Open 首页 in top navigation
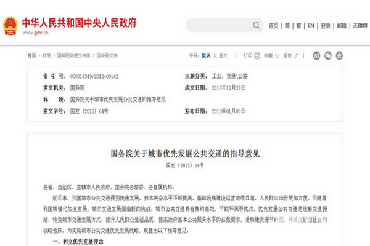Image resolution: width=370 pixels, height=246 pixels. [274, 26]
